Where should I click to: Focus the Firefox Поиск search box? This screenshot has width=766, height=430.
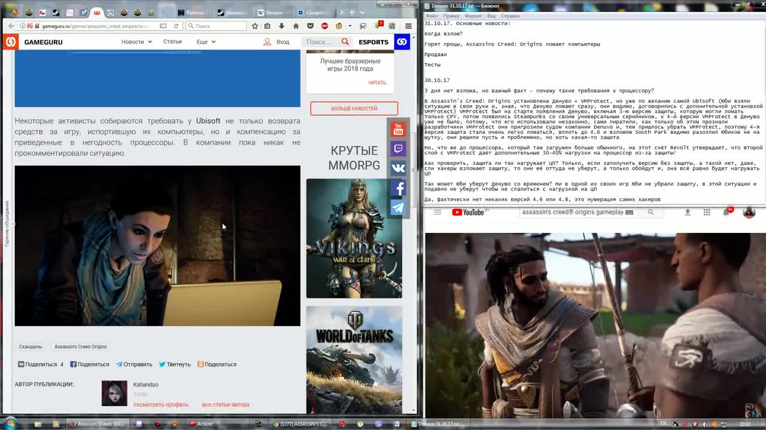tap(215, 26)
